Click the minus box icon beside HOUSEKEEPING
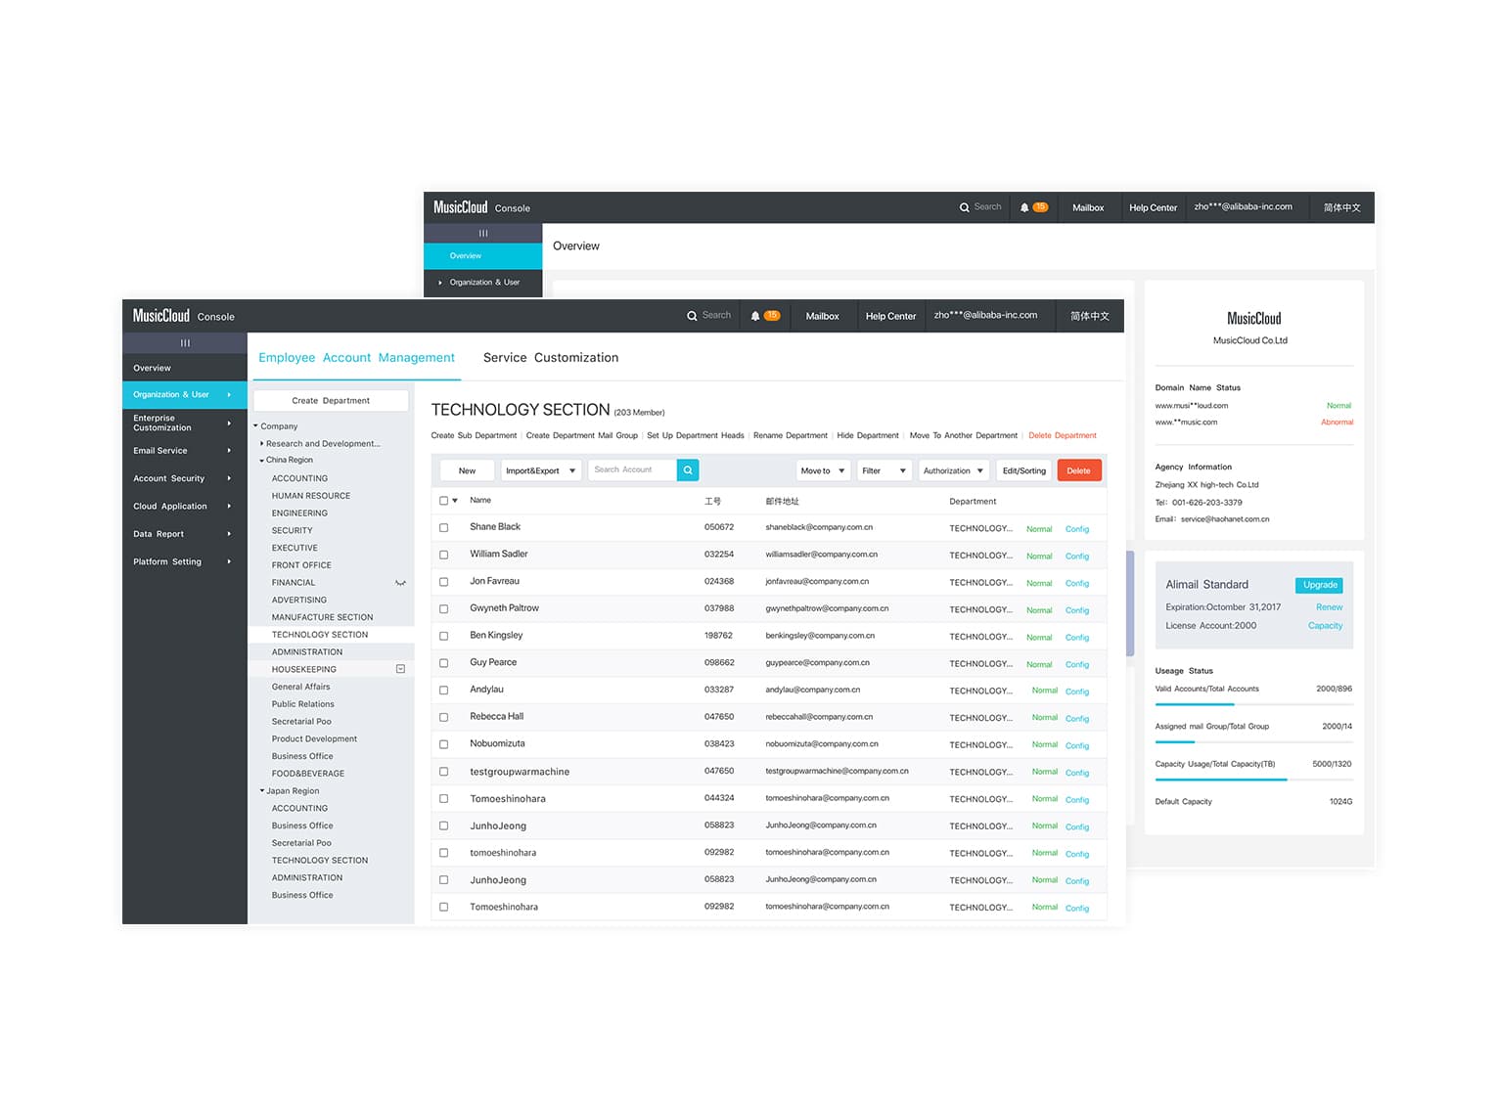The width and height of the screenshot is (1497, 1115). coord(400,669)
